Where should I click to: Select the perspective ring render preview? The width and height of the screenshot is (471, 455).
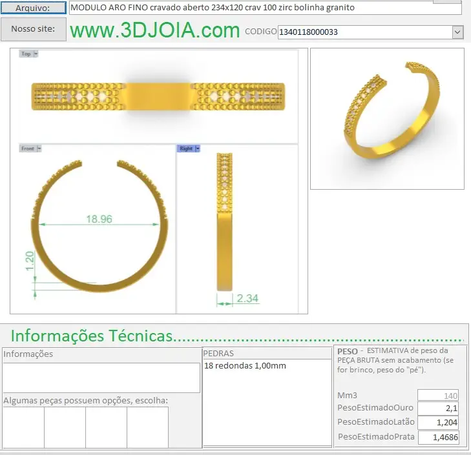coord(387,118)
